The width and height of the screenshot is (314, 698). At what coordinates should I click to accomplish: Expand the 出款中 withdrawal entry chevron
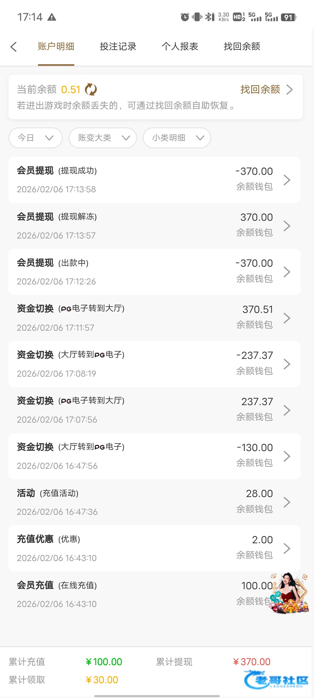[x=287, y=272]
